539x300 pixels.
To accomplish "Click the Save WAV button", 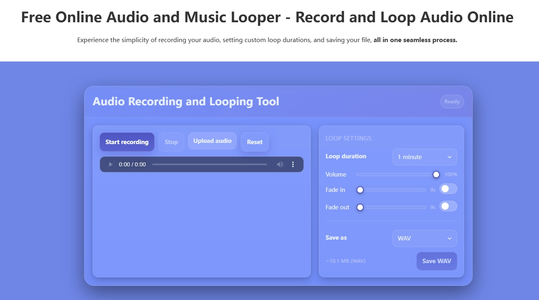I will click(437, 261).
